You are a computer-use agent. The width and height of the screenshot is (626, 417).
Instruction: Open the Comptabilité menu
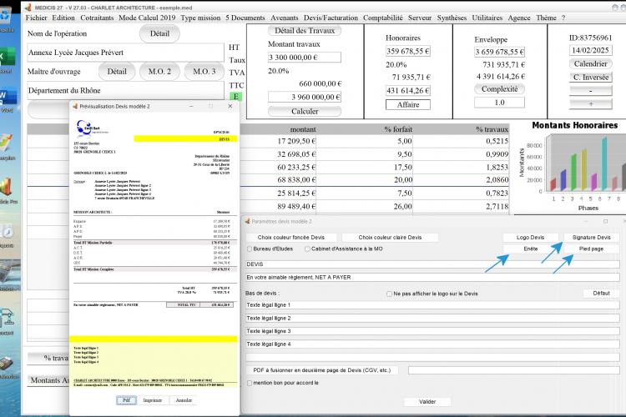tap(383, 18)
